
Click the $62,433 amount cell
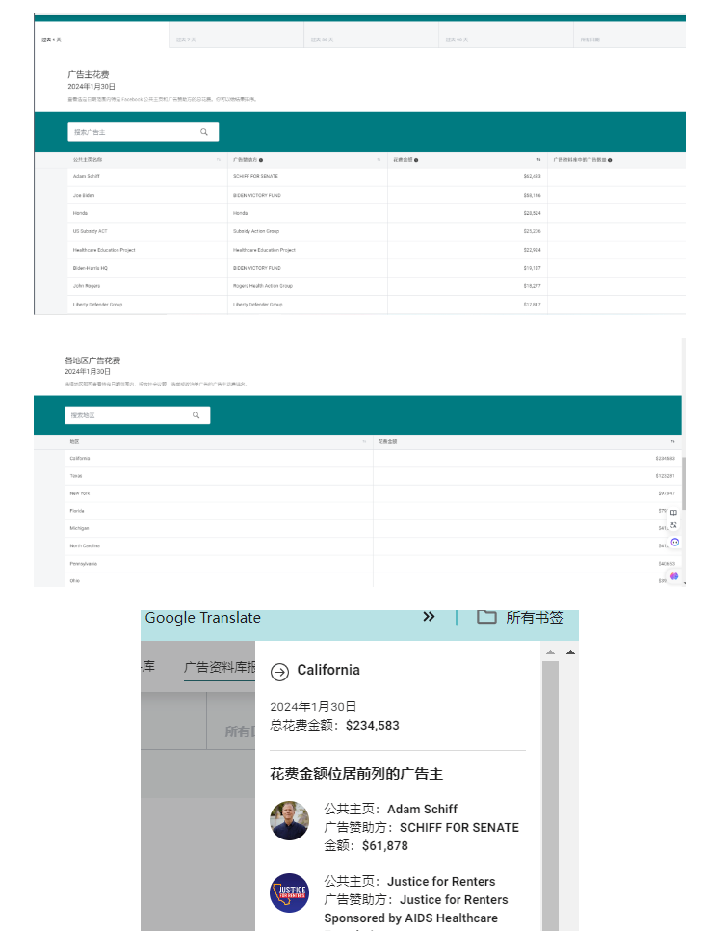pyautogui.click(x=533, y=176)
